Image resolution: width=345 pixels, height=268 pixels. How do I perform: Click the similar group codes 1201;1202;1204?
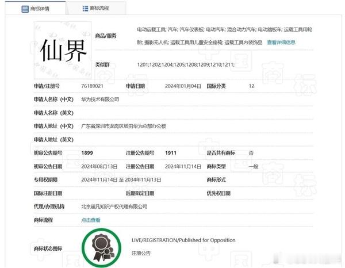coord(186,64)
